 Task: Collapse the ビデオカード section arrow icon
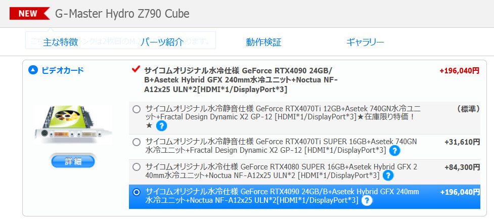[x=33, y=70]
